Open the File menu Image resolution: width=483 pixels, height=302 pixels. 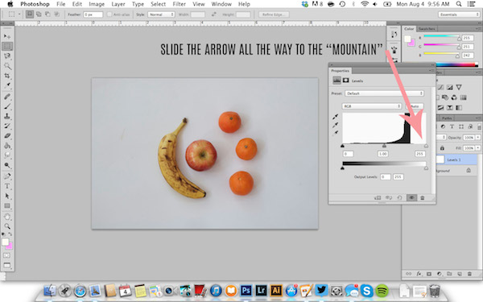(60, 4)
